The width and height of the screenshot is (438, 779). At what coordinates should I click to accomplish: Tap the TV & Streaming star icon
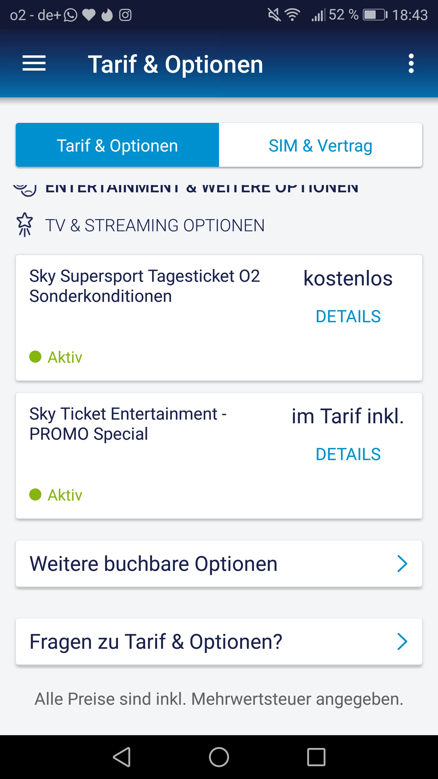[25, 225]
